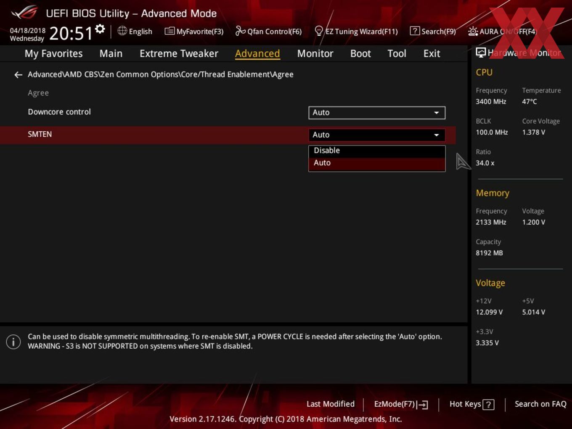Click Search on FAQ link
Viewport: 572px width, 429px height.
click(540, 404)
